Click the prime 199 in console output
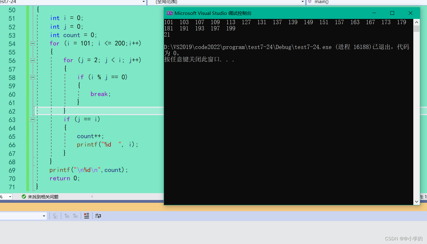Screen dimensions: 427x244 pos(231,29)
